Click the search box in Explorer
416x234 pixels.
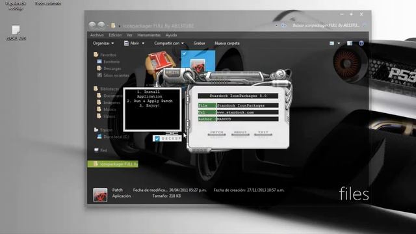coord(326,25)
